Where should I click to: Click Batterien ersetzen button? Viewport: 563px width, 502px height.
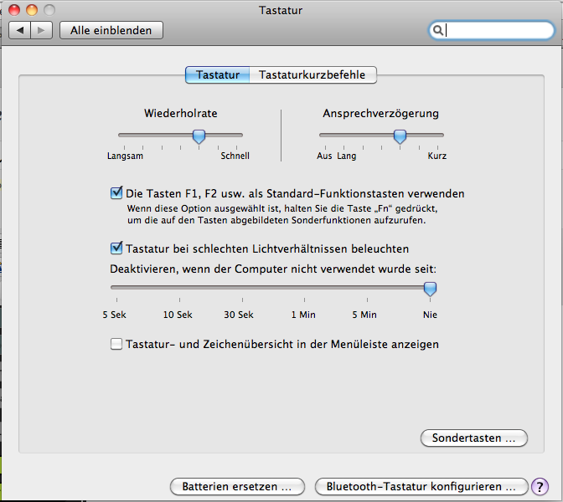(236, 486)
